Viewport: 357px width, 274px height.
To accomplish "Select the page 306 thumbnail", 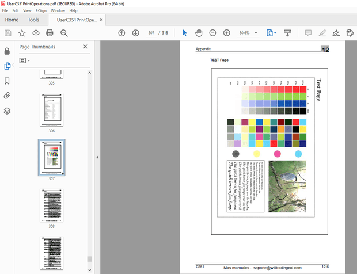I will point(52,110).
